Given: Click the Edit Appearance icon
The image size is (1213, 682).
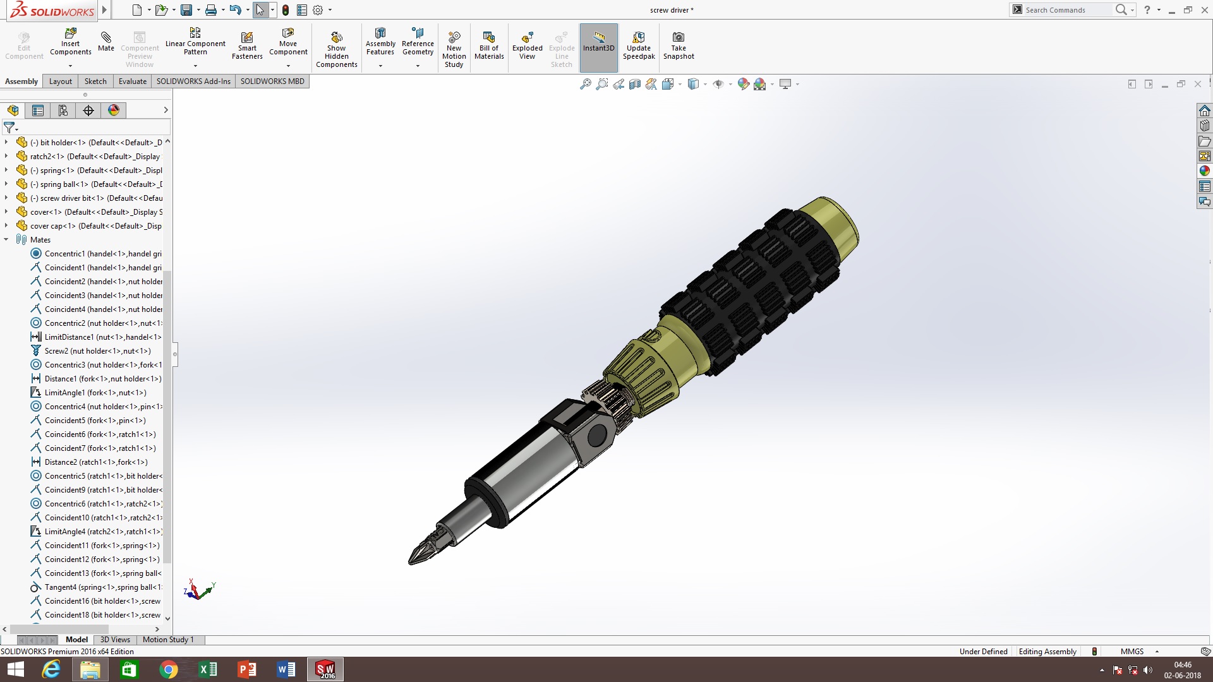Looking at the screenshot, I should coord(744,84).
